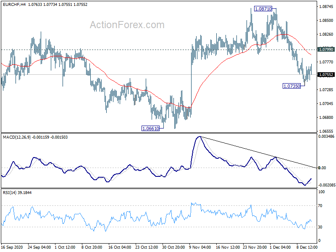Click the 1.06610 low price label
The height and width of the screenshot is (252, 336).
click(x=151, y=129)
